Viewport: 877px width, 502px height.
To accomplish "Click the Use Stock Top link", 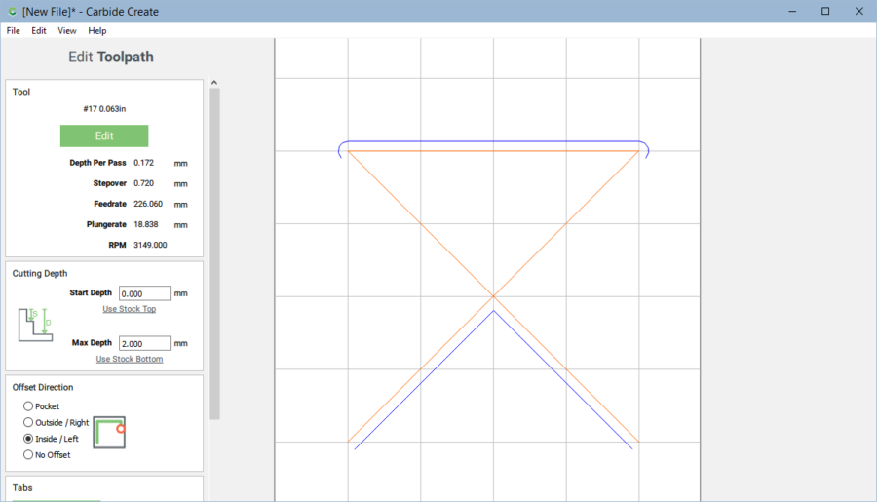I will [x=130, y=309].
